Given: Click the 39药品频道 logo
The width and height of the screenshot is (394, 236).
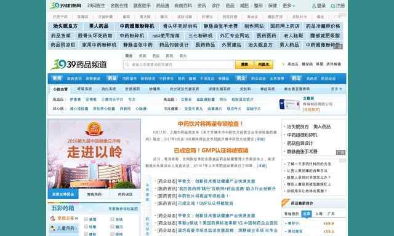Looking at the screenshot, I should (x=79, y=65).
